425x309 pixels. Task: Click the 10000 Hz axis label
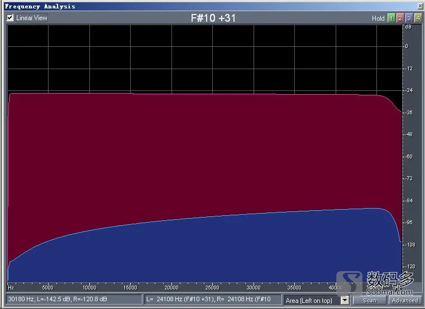pos(89,288)
